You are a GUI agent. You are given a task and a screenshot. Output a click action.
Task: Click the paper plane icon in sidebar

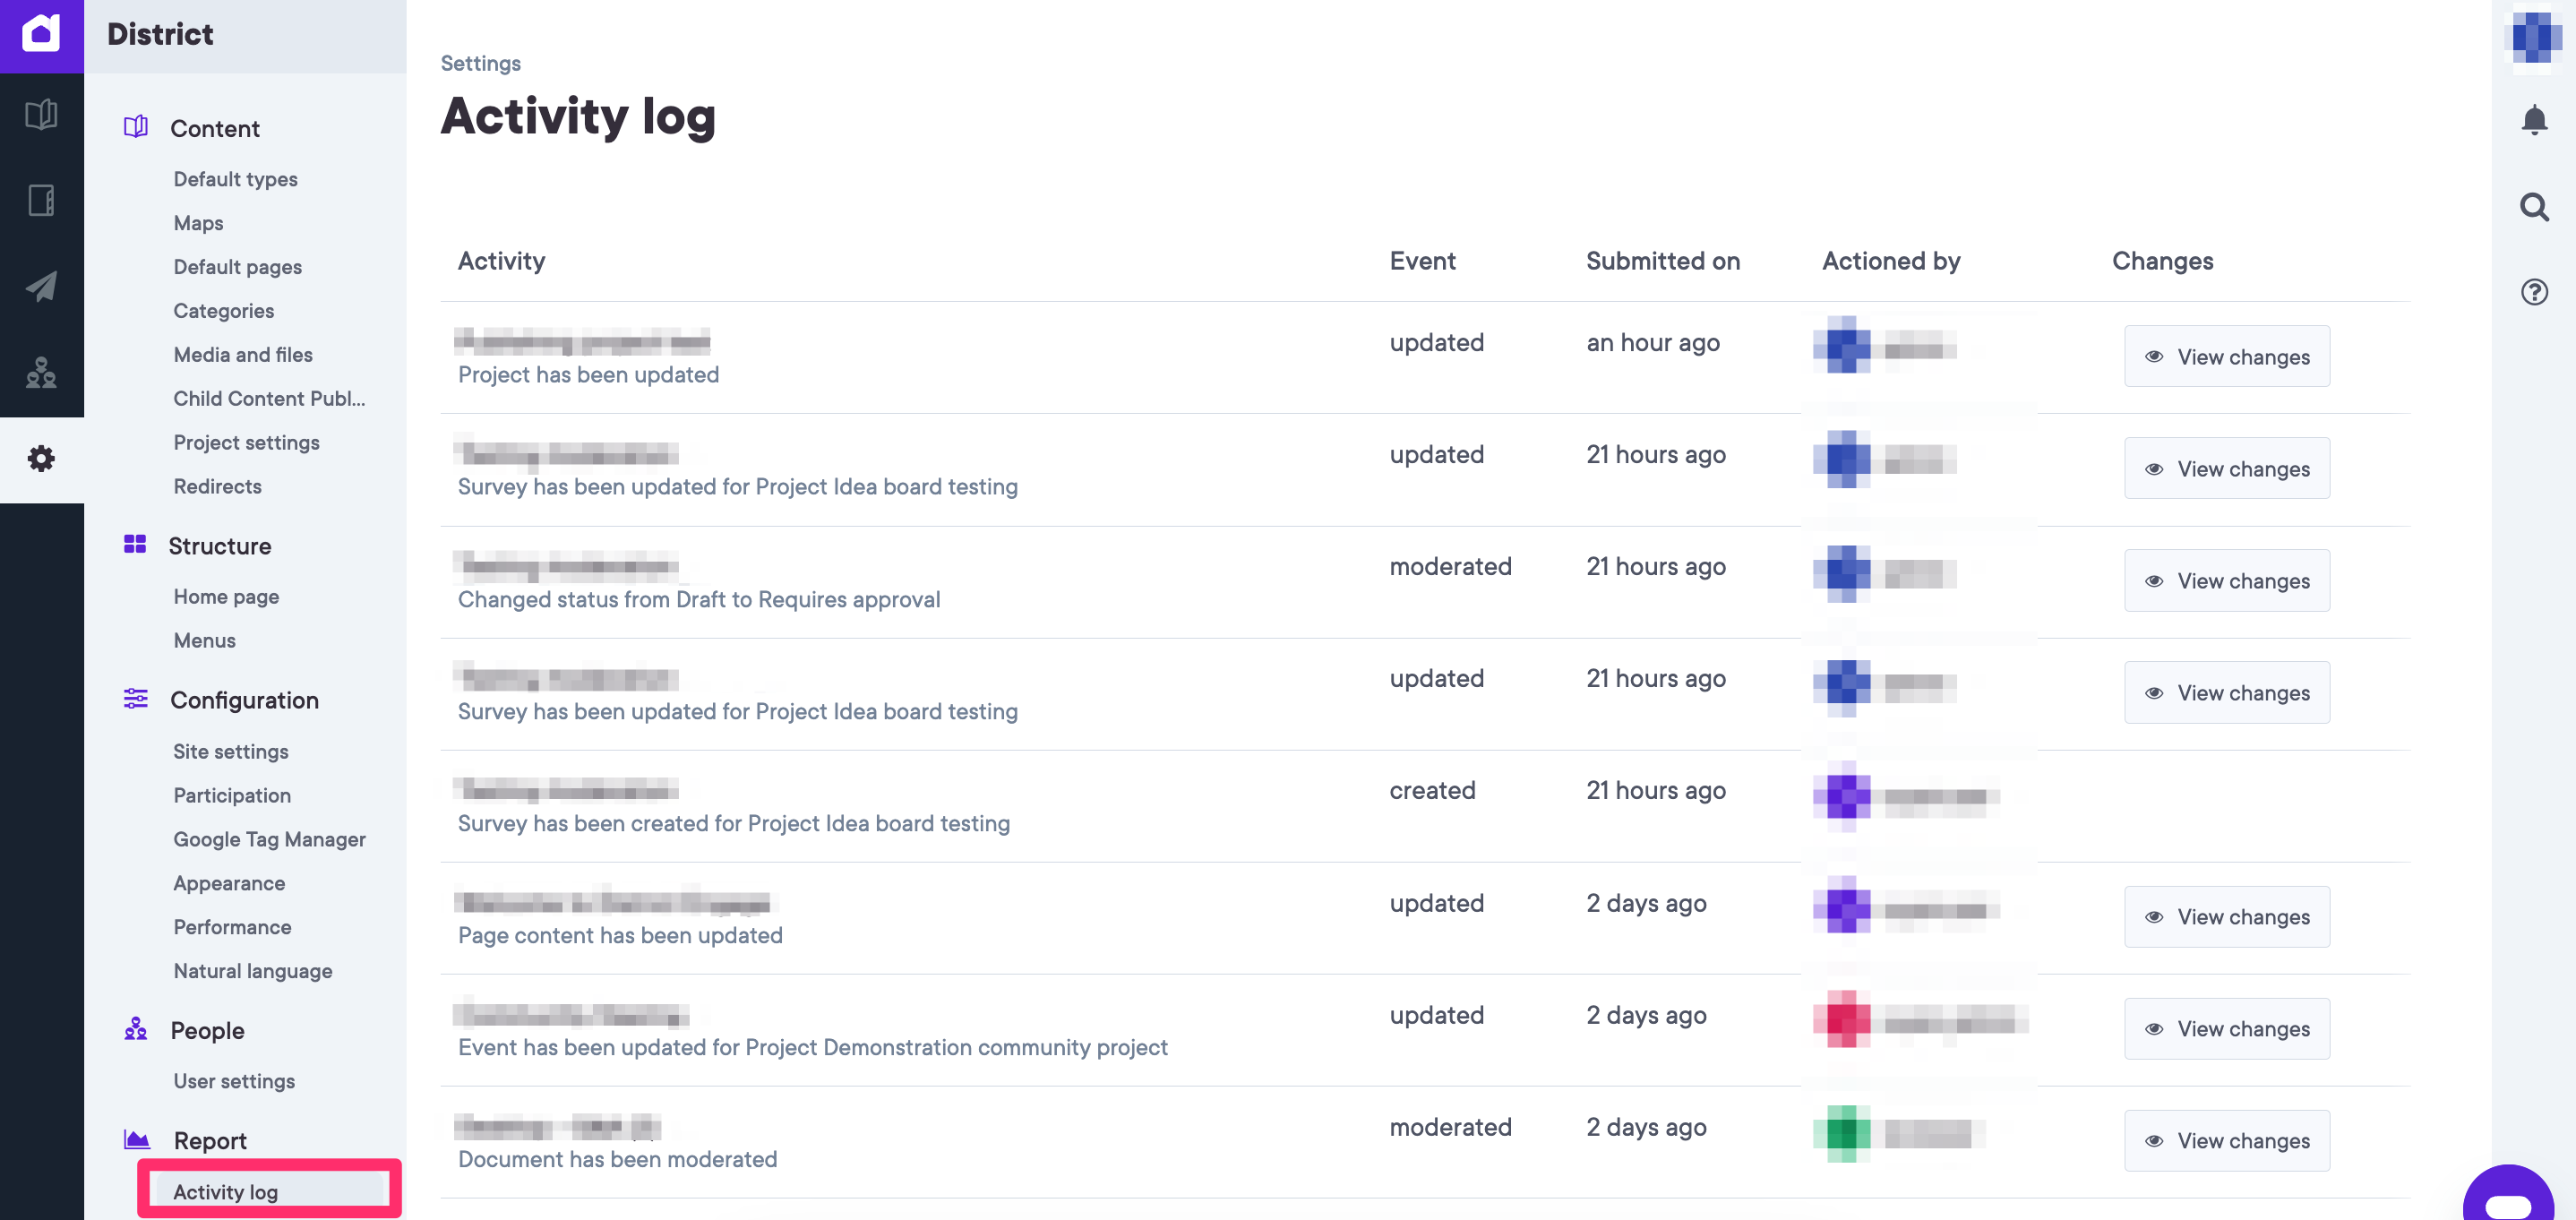(41, 287)
